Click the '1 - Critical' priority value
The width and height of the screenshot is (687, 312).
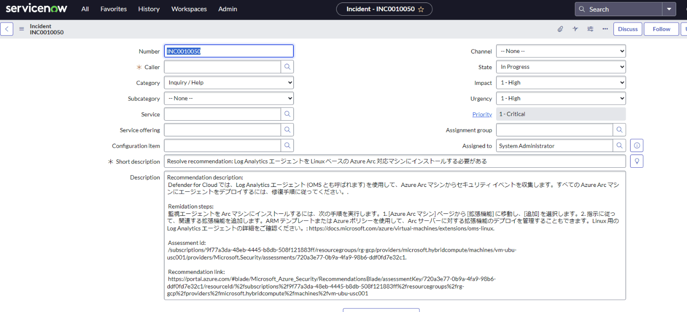pyautogui.click(x=561, y=114)
